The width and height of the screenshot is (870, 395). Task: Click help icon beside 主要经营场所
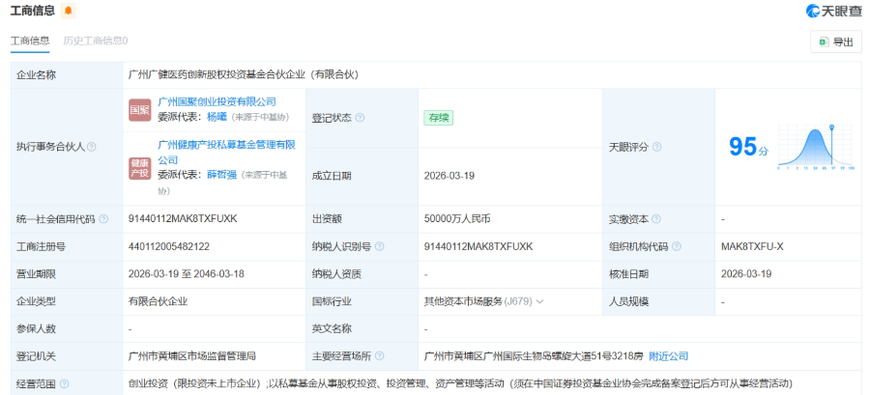click(x=379, y=356)
